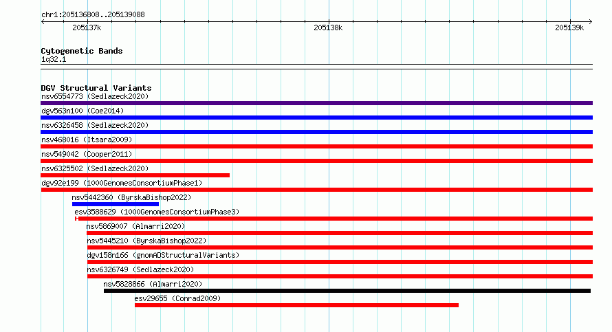Open the esv29655 (Conrad2009) label
The image size is (612, 332).
[x=177, y=298]
